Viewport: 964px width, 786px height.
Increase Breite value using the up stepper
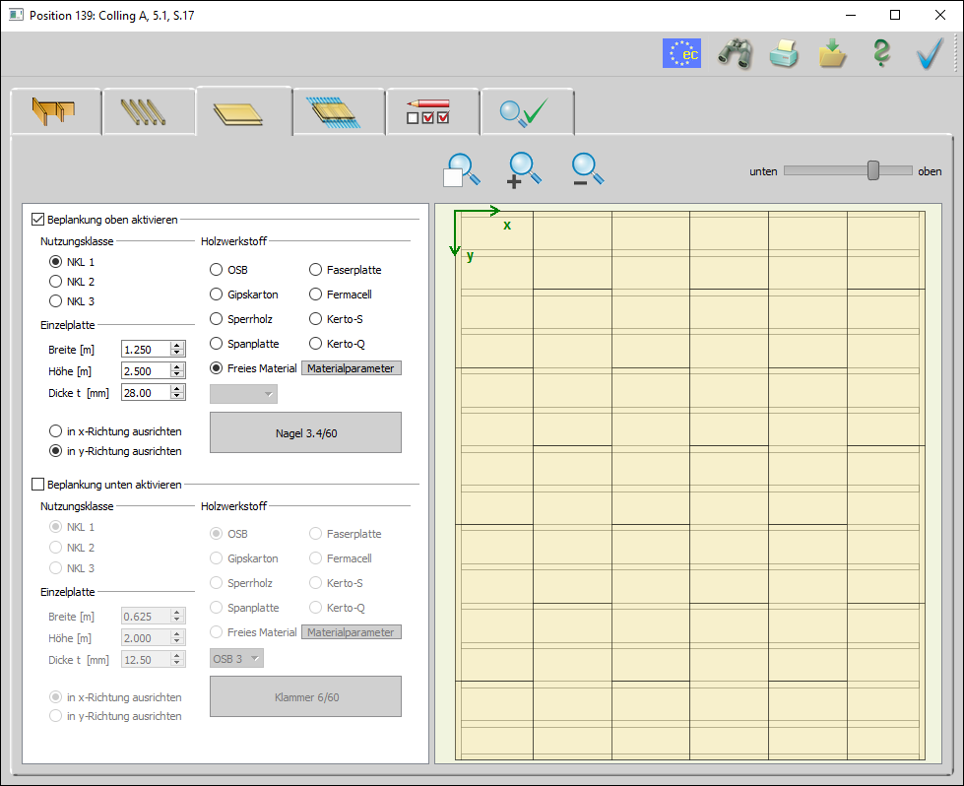(177, 345)
